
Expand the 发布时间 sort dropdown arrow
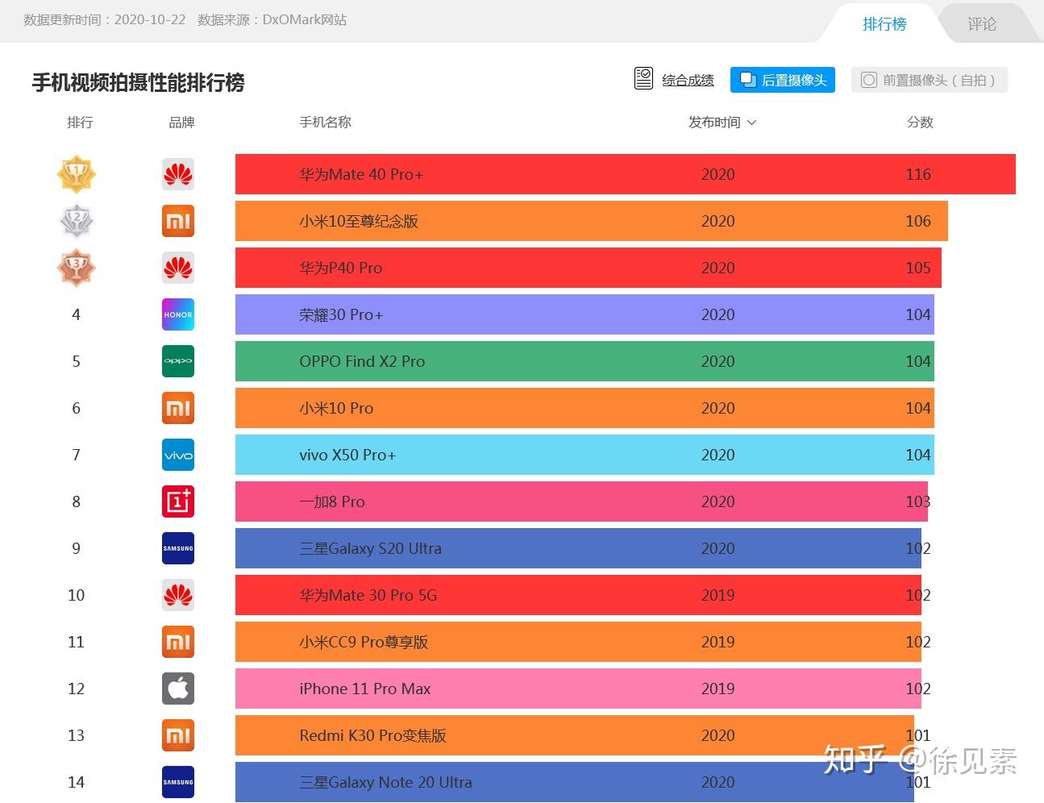click(x=752, y=123)
